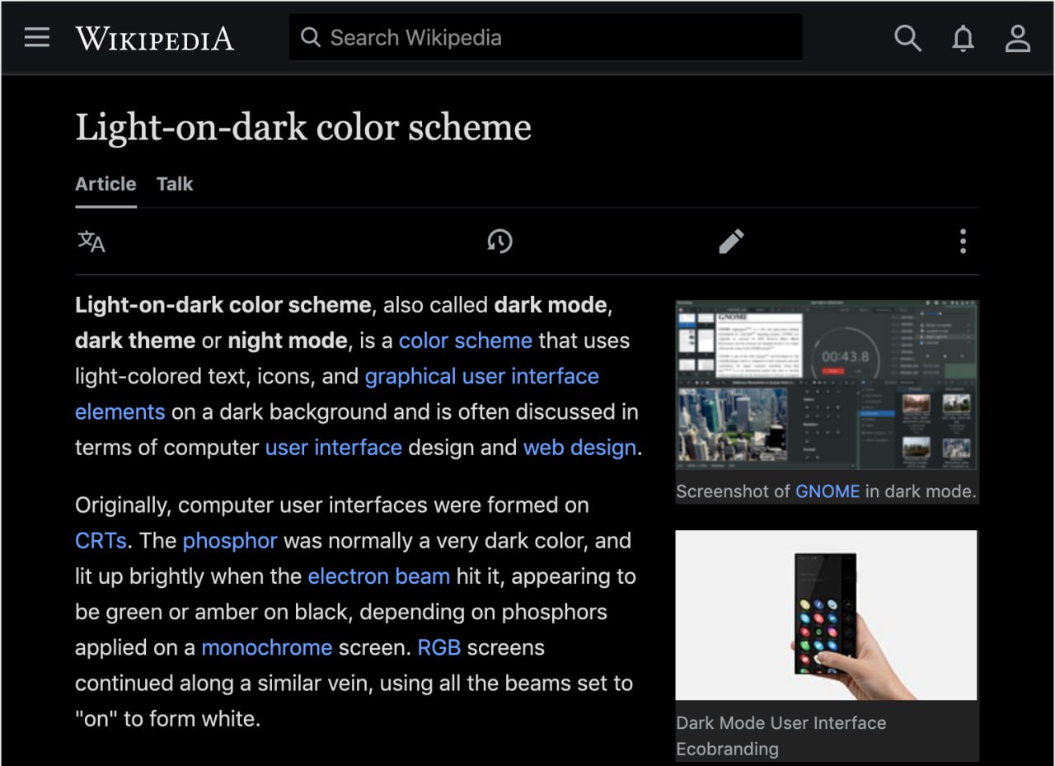View article history via clock icon

[x=499, y=242]
